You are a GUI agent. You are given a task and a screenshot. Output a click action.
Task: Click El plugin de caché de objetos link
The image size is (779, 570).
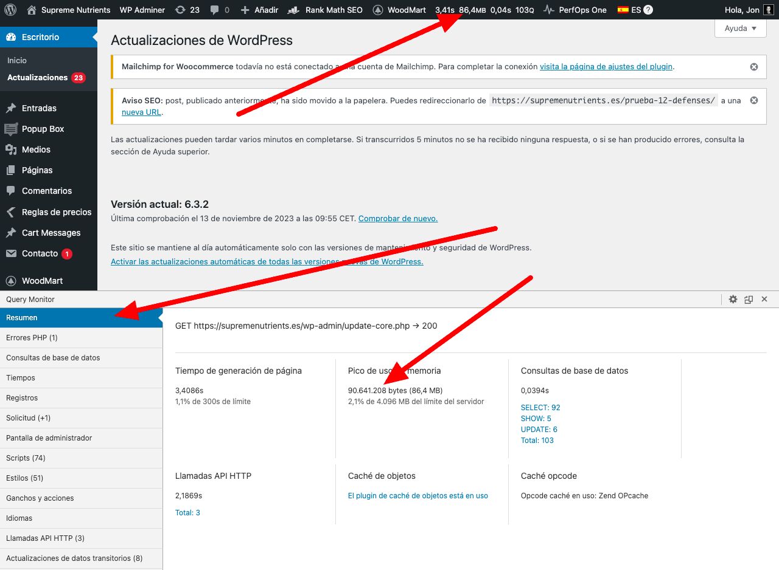pyautogui.click(x=418, y=496)
